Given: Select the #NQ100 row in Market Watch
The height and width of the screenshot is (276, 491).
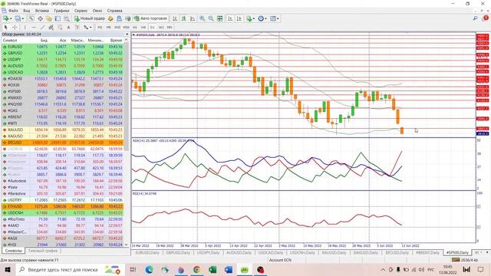Looking at the screenshot, I should pyautogui.click(x=62, y=104).
